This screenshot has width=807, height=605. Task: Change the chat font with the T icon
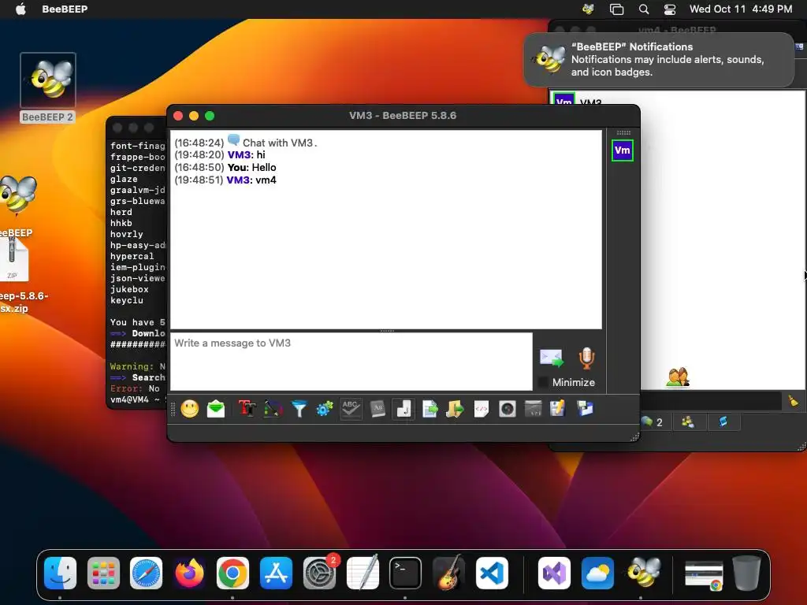tap(247, 409)
